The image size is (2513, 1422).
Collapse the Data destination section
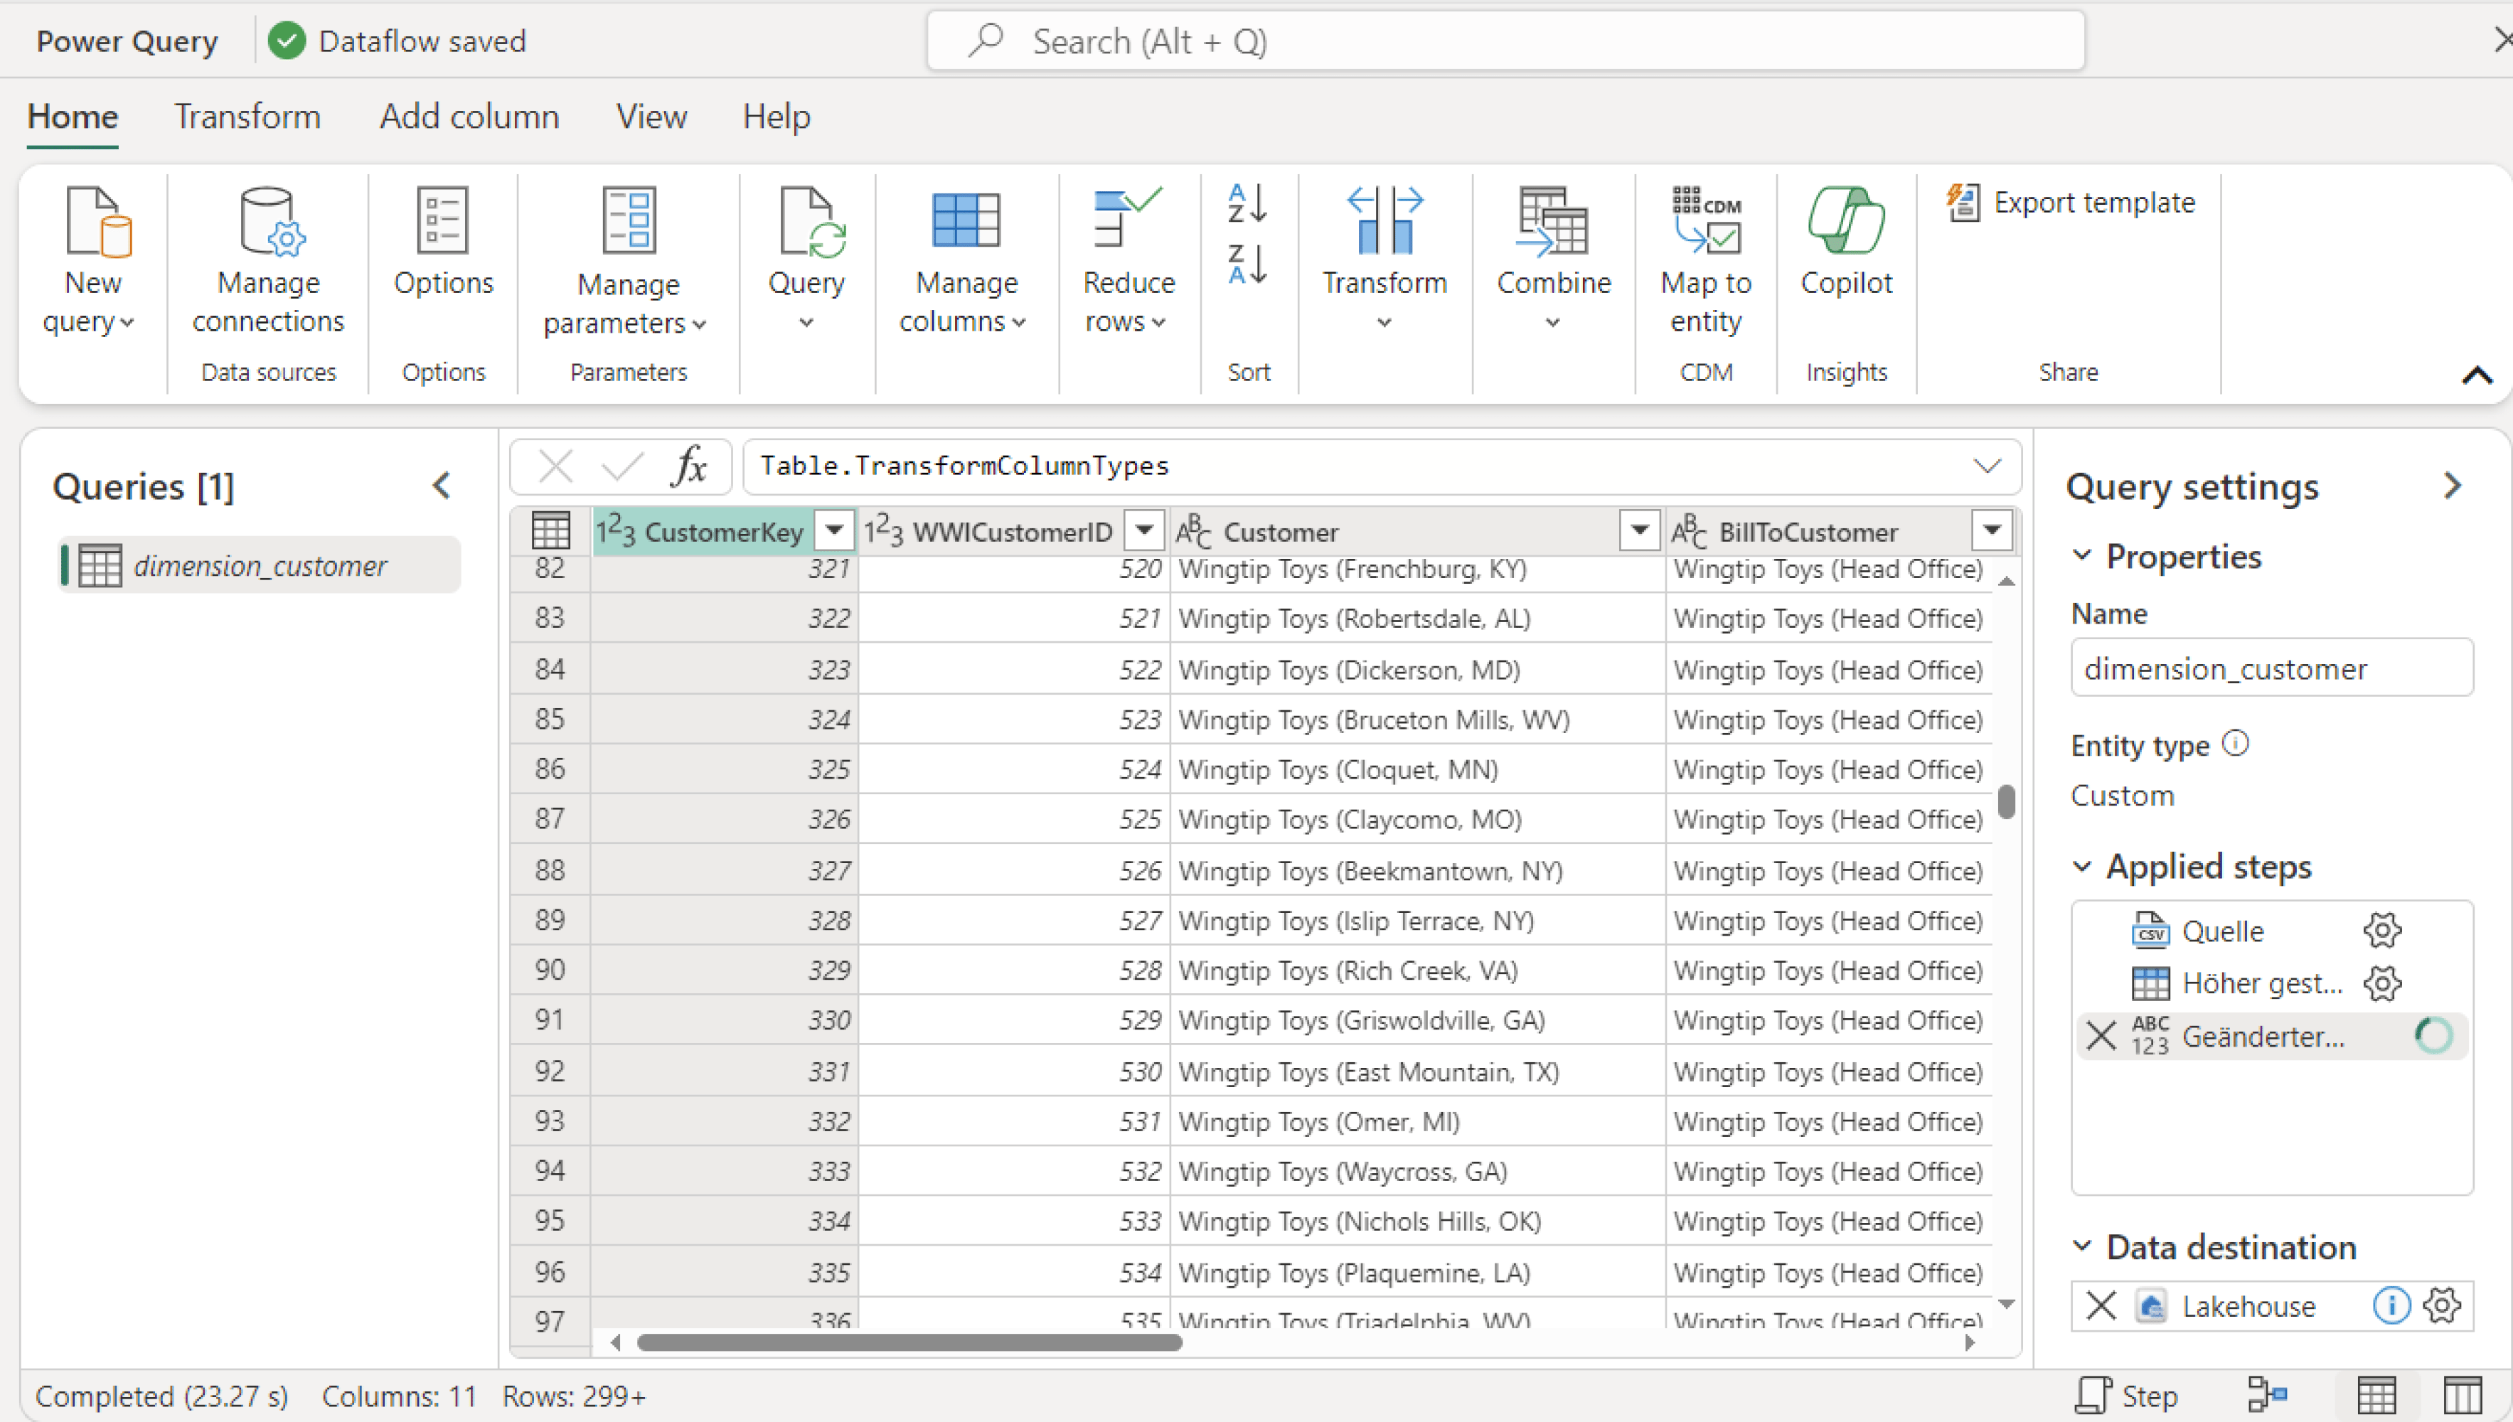point(2081,1246)
